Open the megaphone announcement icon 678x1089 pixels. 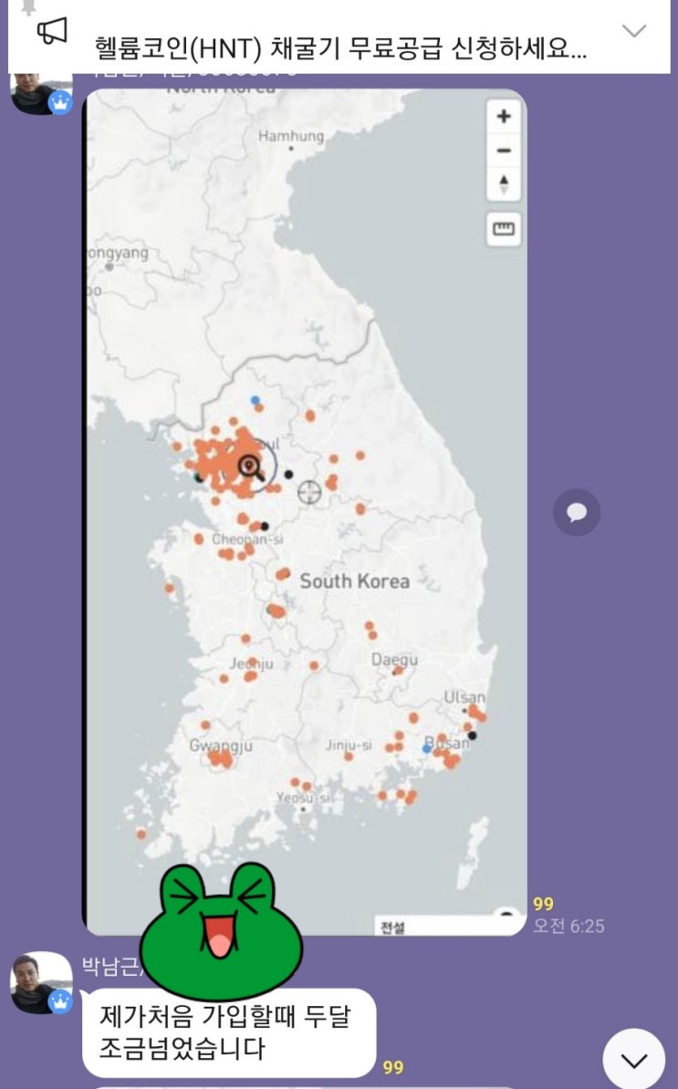[x=52, y=31]
